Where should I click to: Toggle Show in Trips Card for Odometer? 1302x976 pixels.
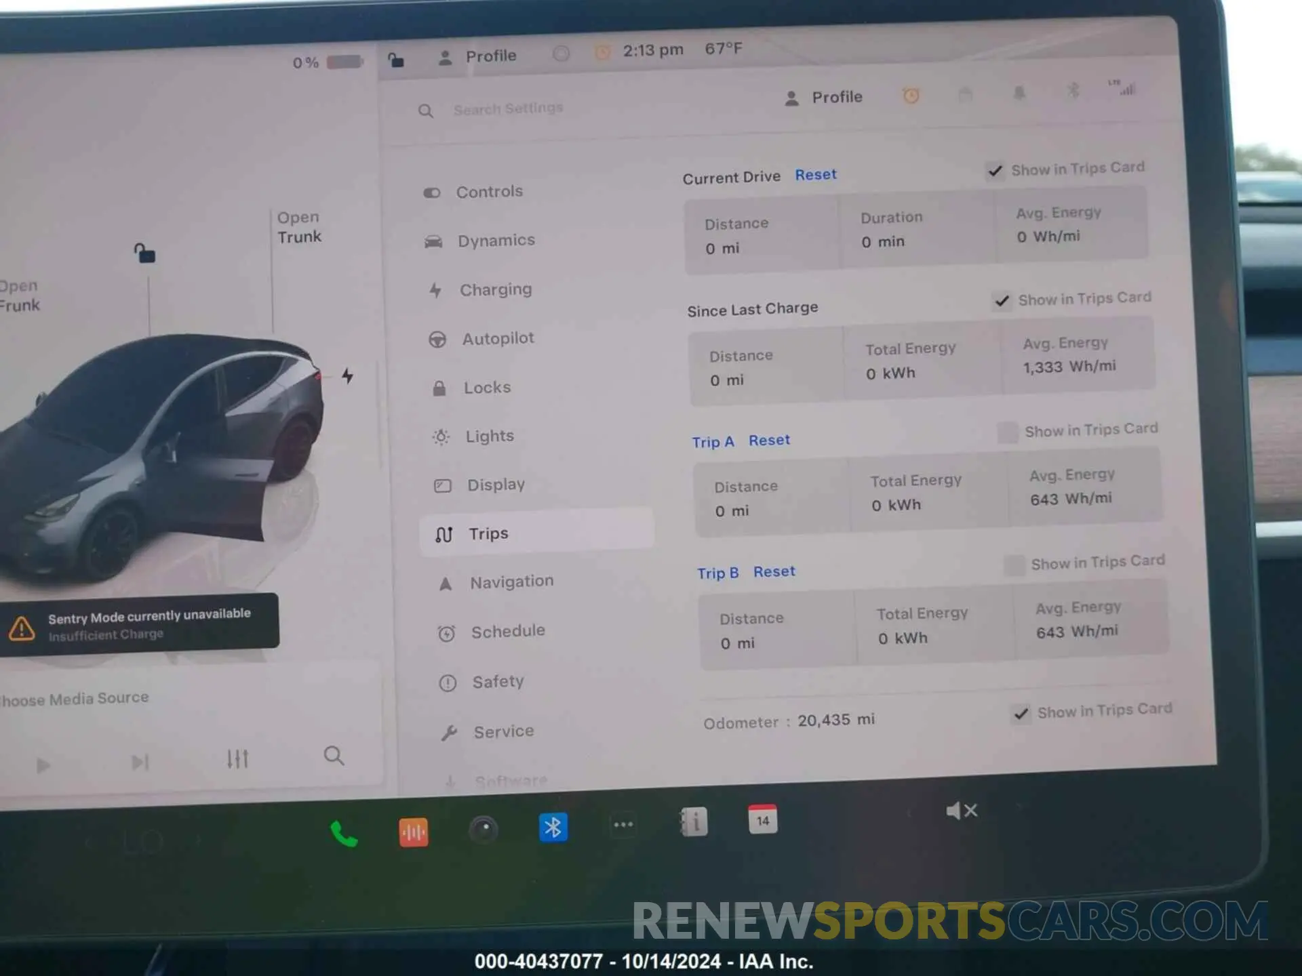(1021, 714)
